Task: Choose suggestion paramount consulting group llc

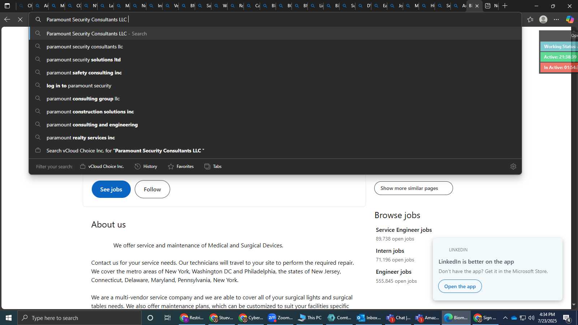Action: 275,99
